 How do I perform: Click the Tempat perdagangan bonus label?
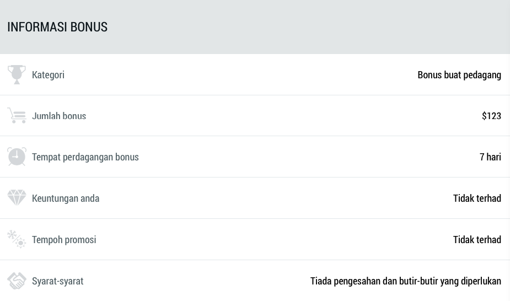pyautogui.click(x=85, y=157)
